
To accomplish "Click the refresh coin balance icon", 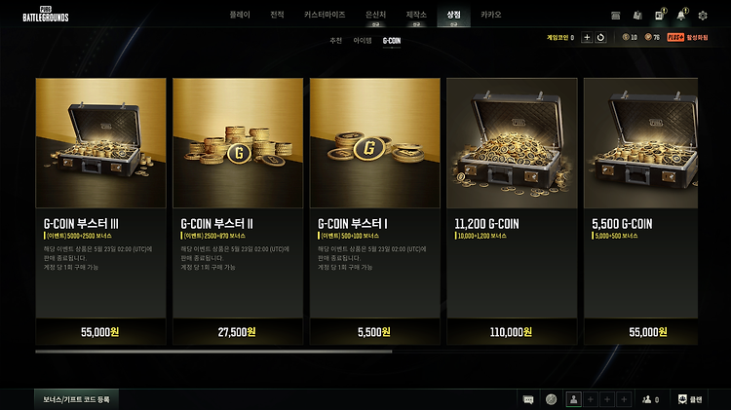I will click(x=601, y=37).
